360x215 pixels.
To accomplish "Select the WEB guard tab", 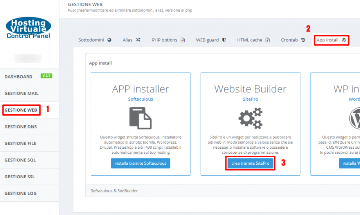I will [211, 40].
